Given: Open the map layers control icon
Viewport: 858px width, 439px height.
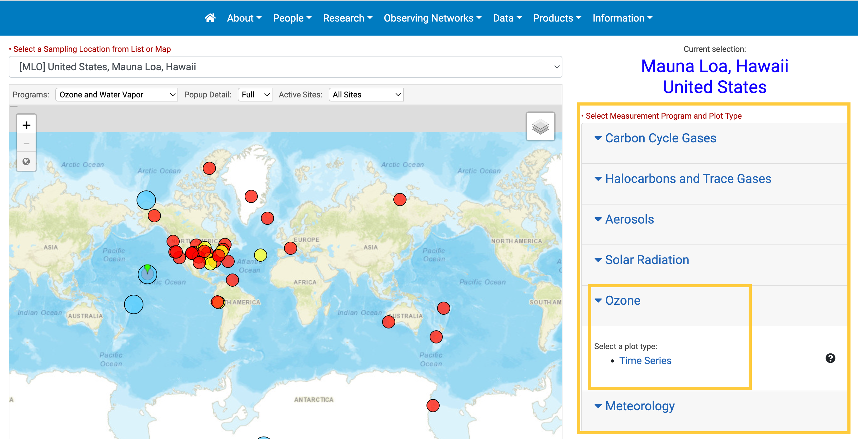Looking at the screenshot, I should coord(540,127).
